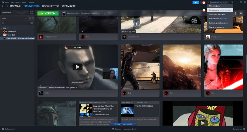The image size is (247, 132).
Task: Click the Добавить игру plus icon
Action: coord(3,129)
